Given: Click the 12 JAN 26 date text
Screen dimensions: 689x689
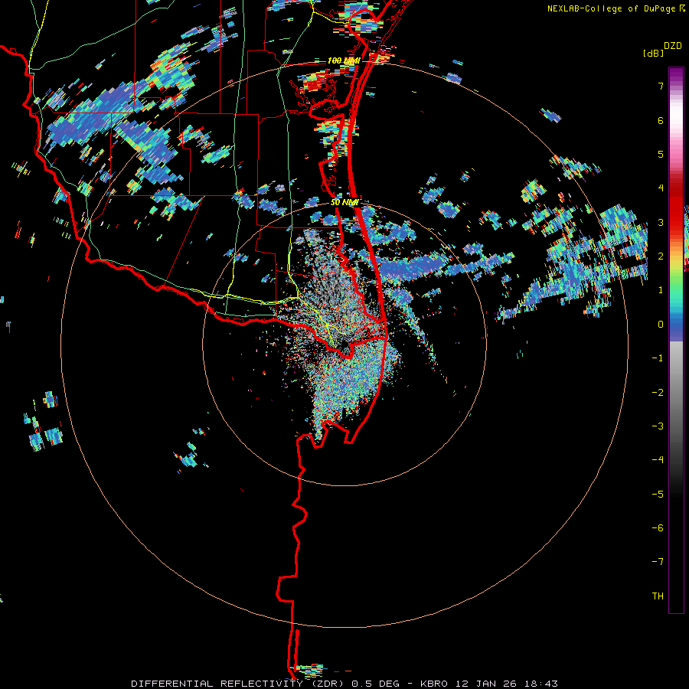Looking at the screenshot, I should (488, 684).
